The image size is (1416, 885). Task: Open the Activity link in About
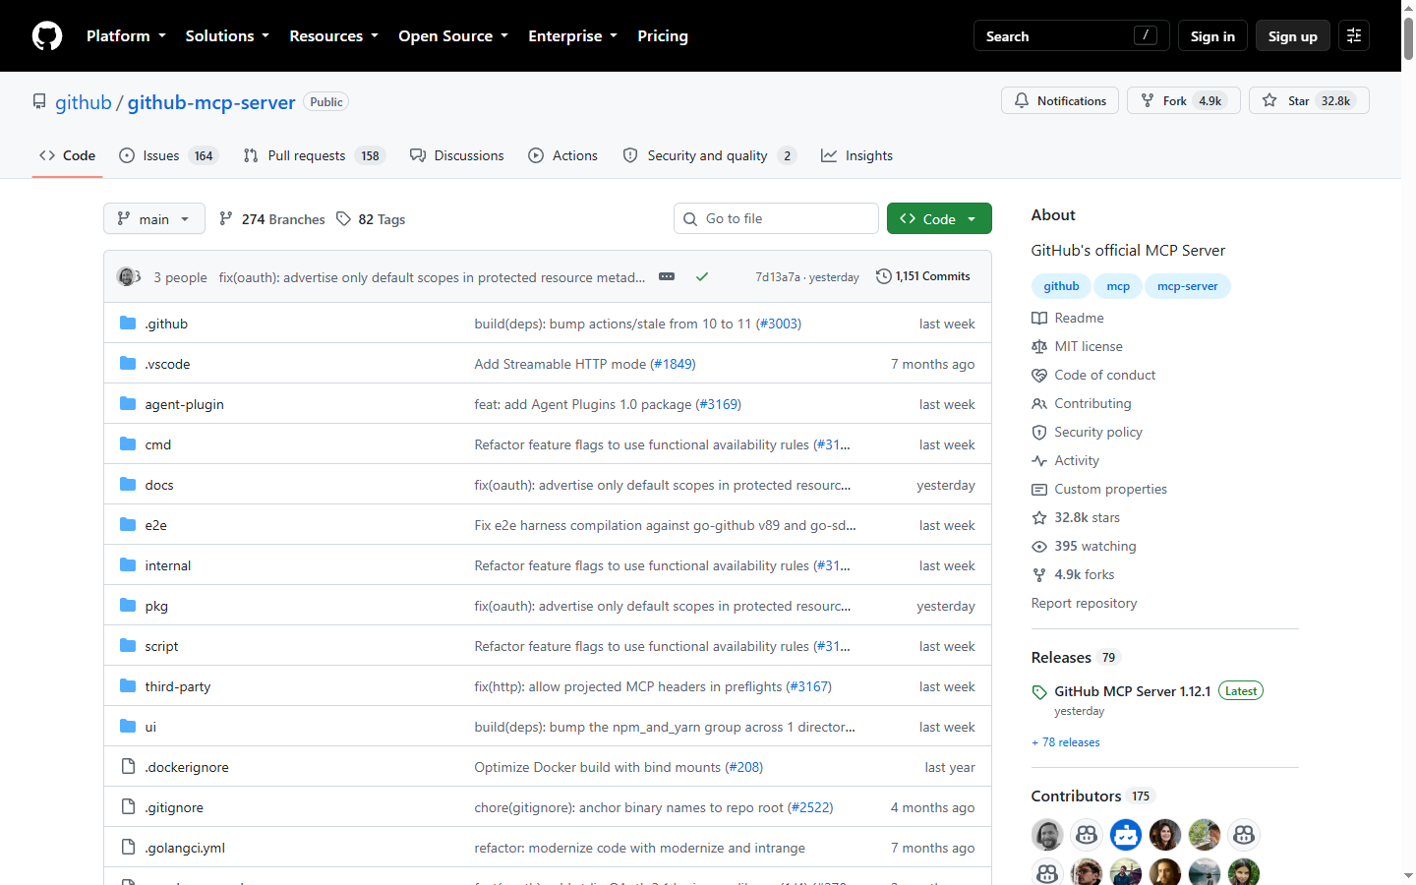[1065, 460]
